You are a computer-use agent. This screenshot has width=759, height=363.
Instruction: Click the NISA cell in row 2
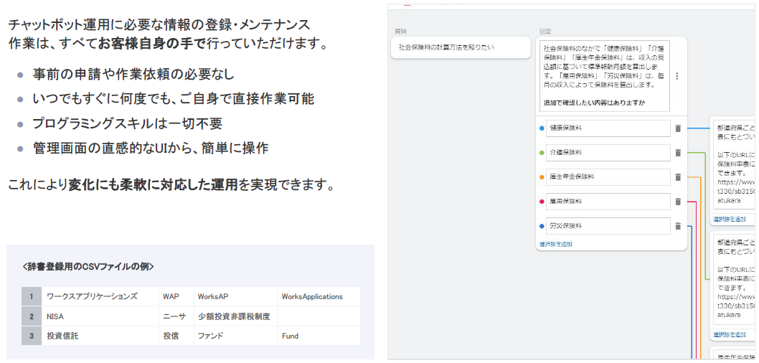pyautogui.click(x=100, y=316)
